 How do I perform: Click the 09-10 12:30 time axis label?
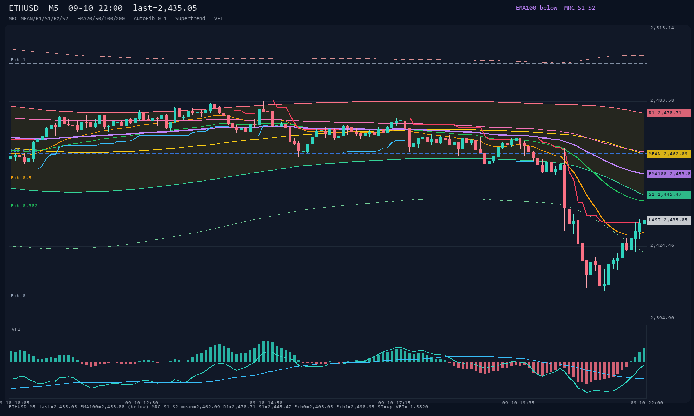(142, 403)
